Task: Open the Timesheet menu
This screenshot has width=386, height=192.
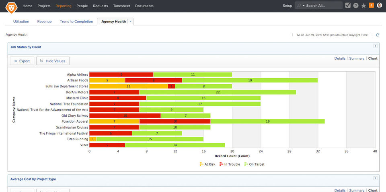Action: 121,6
